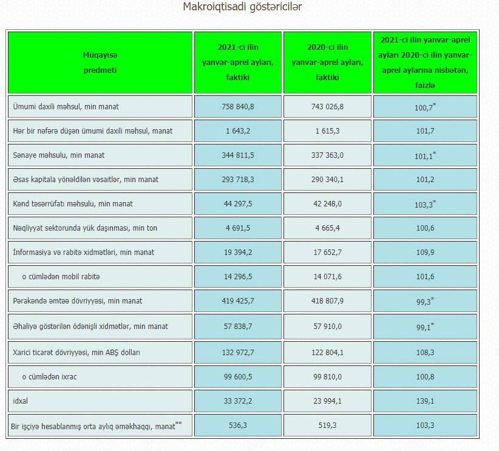The width and height of the screenshot is (499, 451).
Task: Click the 'Makroiqtisadi göstəricilər' page title
Action: [x=242, y=7]
